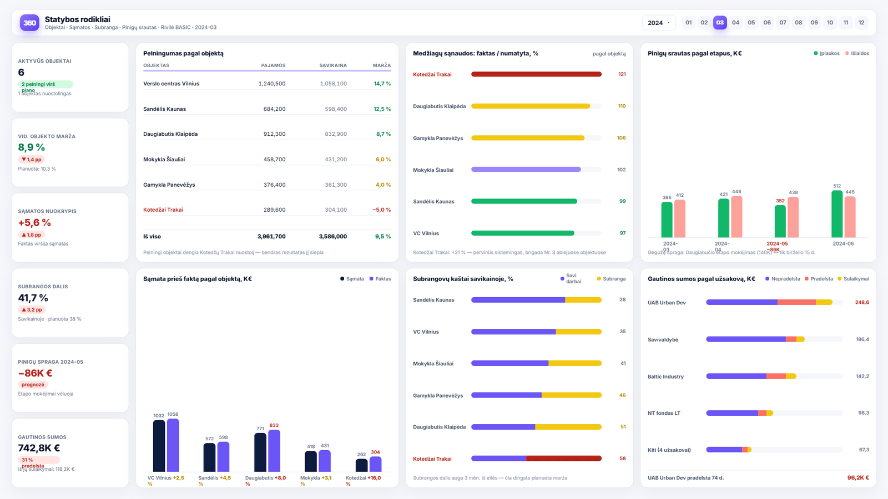The width and height of the screenshot is (888, 499).
Task: Select month 01 tab
Action: [689, 23]
